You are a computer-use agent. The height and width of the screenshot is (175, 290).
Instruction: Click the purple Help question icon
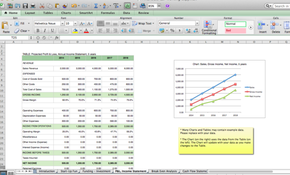pyautogui.click(x=167, y=6)
